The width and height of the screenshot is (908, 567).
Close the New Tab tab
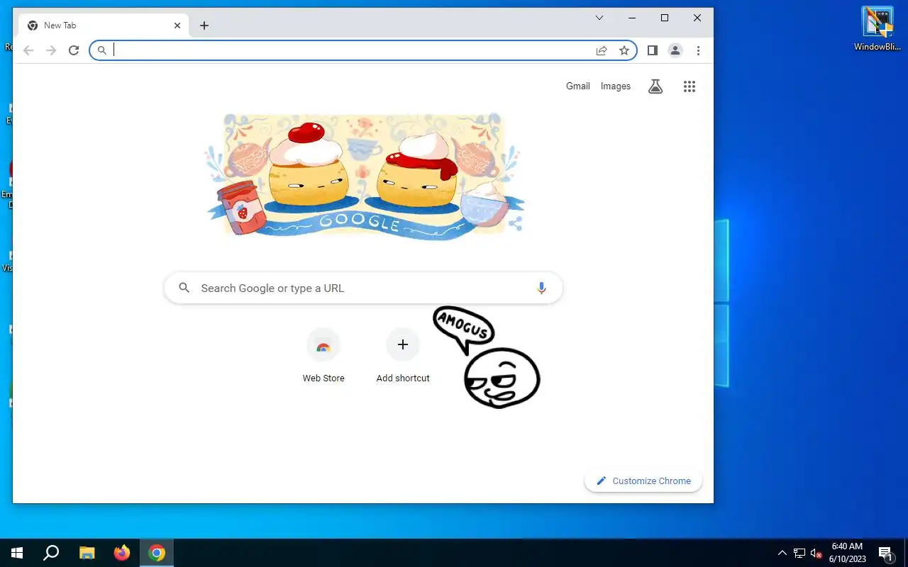click(x=177, y=26)
